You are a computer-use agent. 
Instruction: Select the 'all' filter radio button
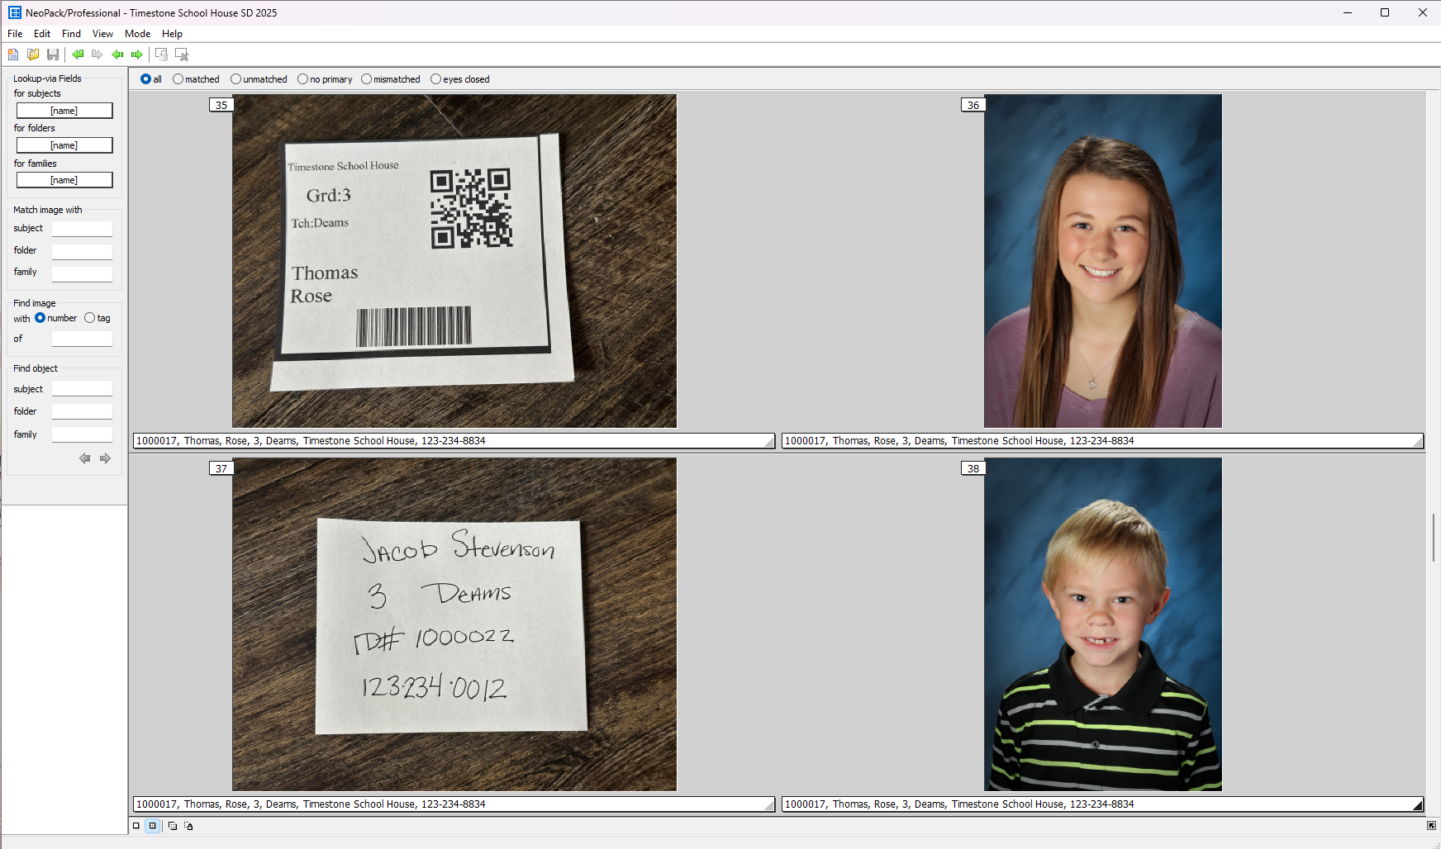coord(145,79)
